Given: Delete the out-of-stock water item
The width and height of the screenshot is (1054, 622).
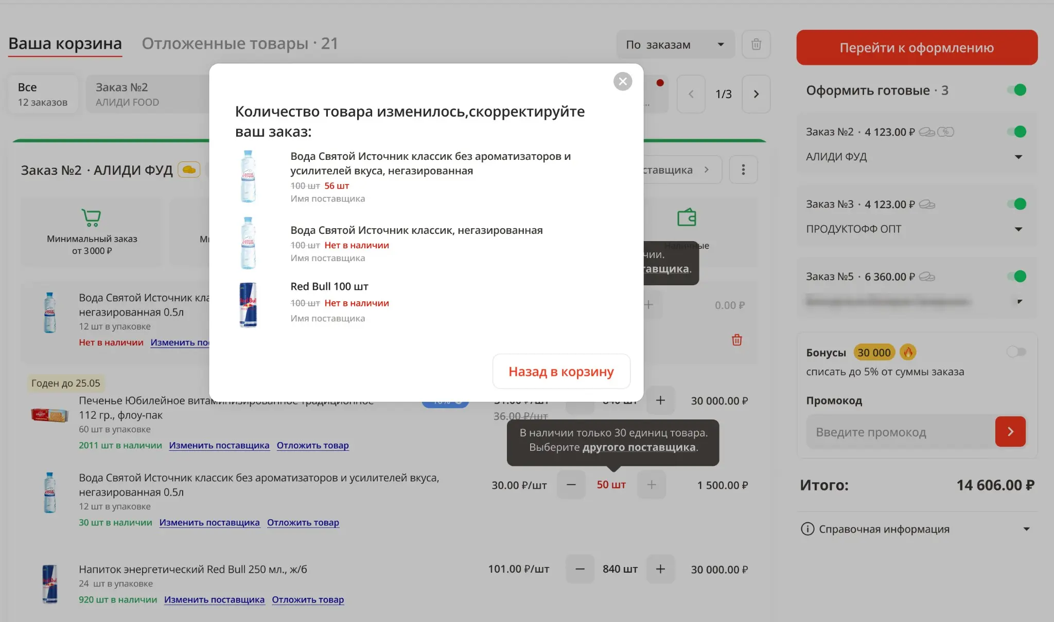Looking at the screenshot, I should coord(736,340).
